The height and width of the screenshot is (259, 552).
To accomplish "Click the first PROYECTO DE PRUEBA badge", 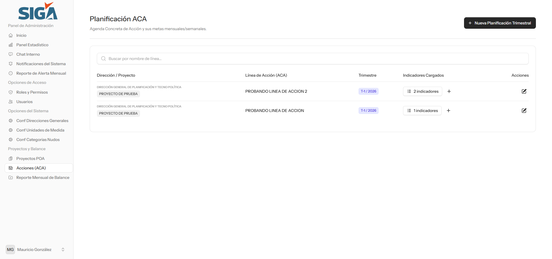I will 118,94.
